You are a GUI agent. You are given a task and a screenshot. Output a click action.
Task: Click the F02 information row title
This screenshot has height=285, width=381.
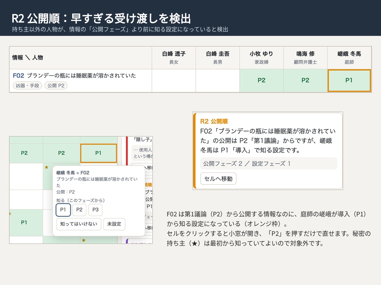point(74,76)
